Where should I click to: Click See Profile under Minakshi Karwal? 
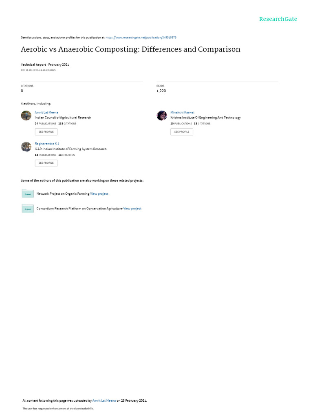pos(182,132)
